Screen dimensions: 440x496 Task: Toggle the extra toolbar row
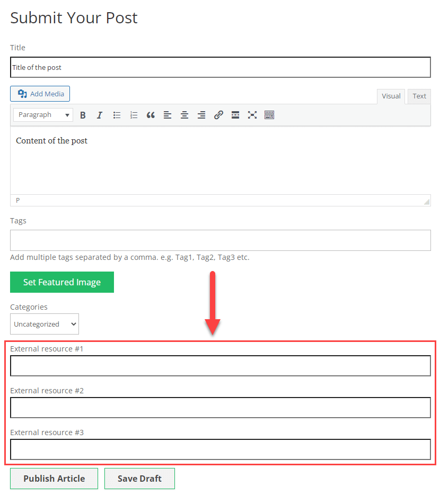pyautogui.click(x=269, y=115)
